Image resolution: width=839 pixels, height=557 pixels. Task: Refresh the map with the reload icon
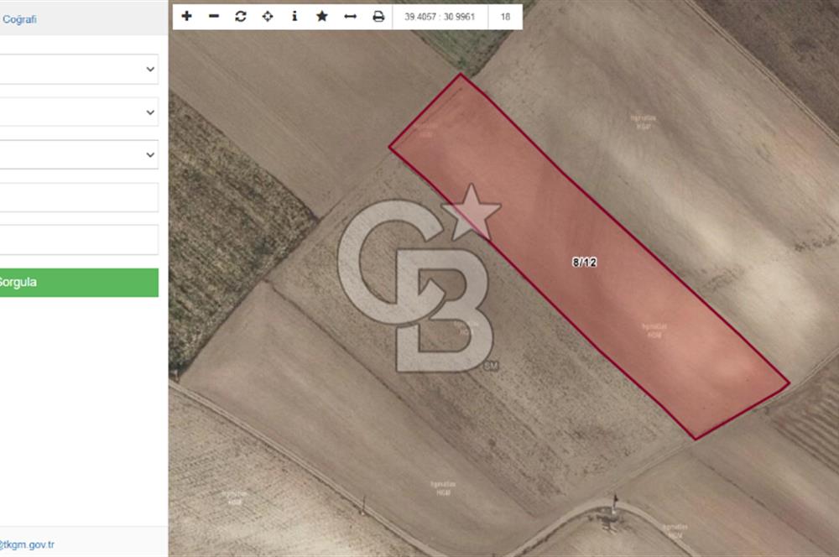pyautogui.click(x=241, y=16)
